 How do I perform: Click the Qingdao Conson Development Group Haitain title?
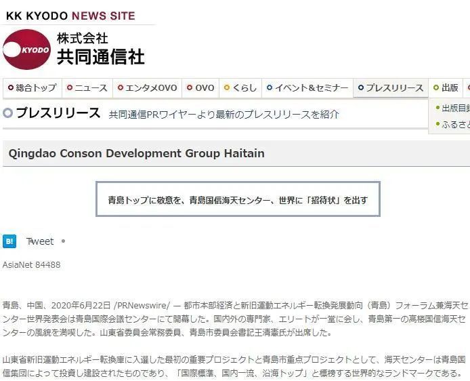pyautogui.click(x=137, y=154)
